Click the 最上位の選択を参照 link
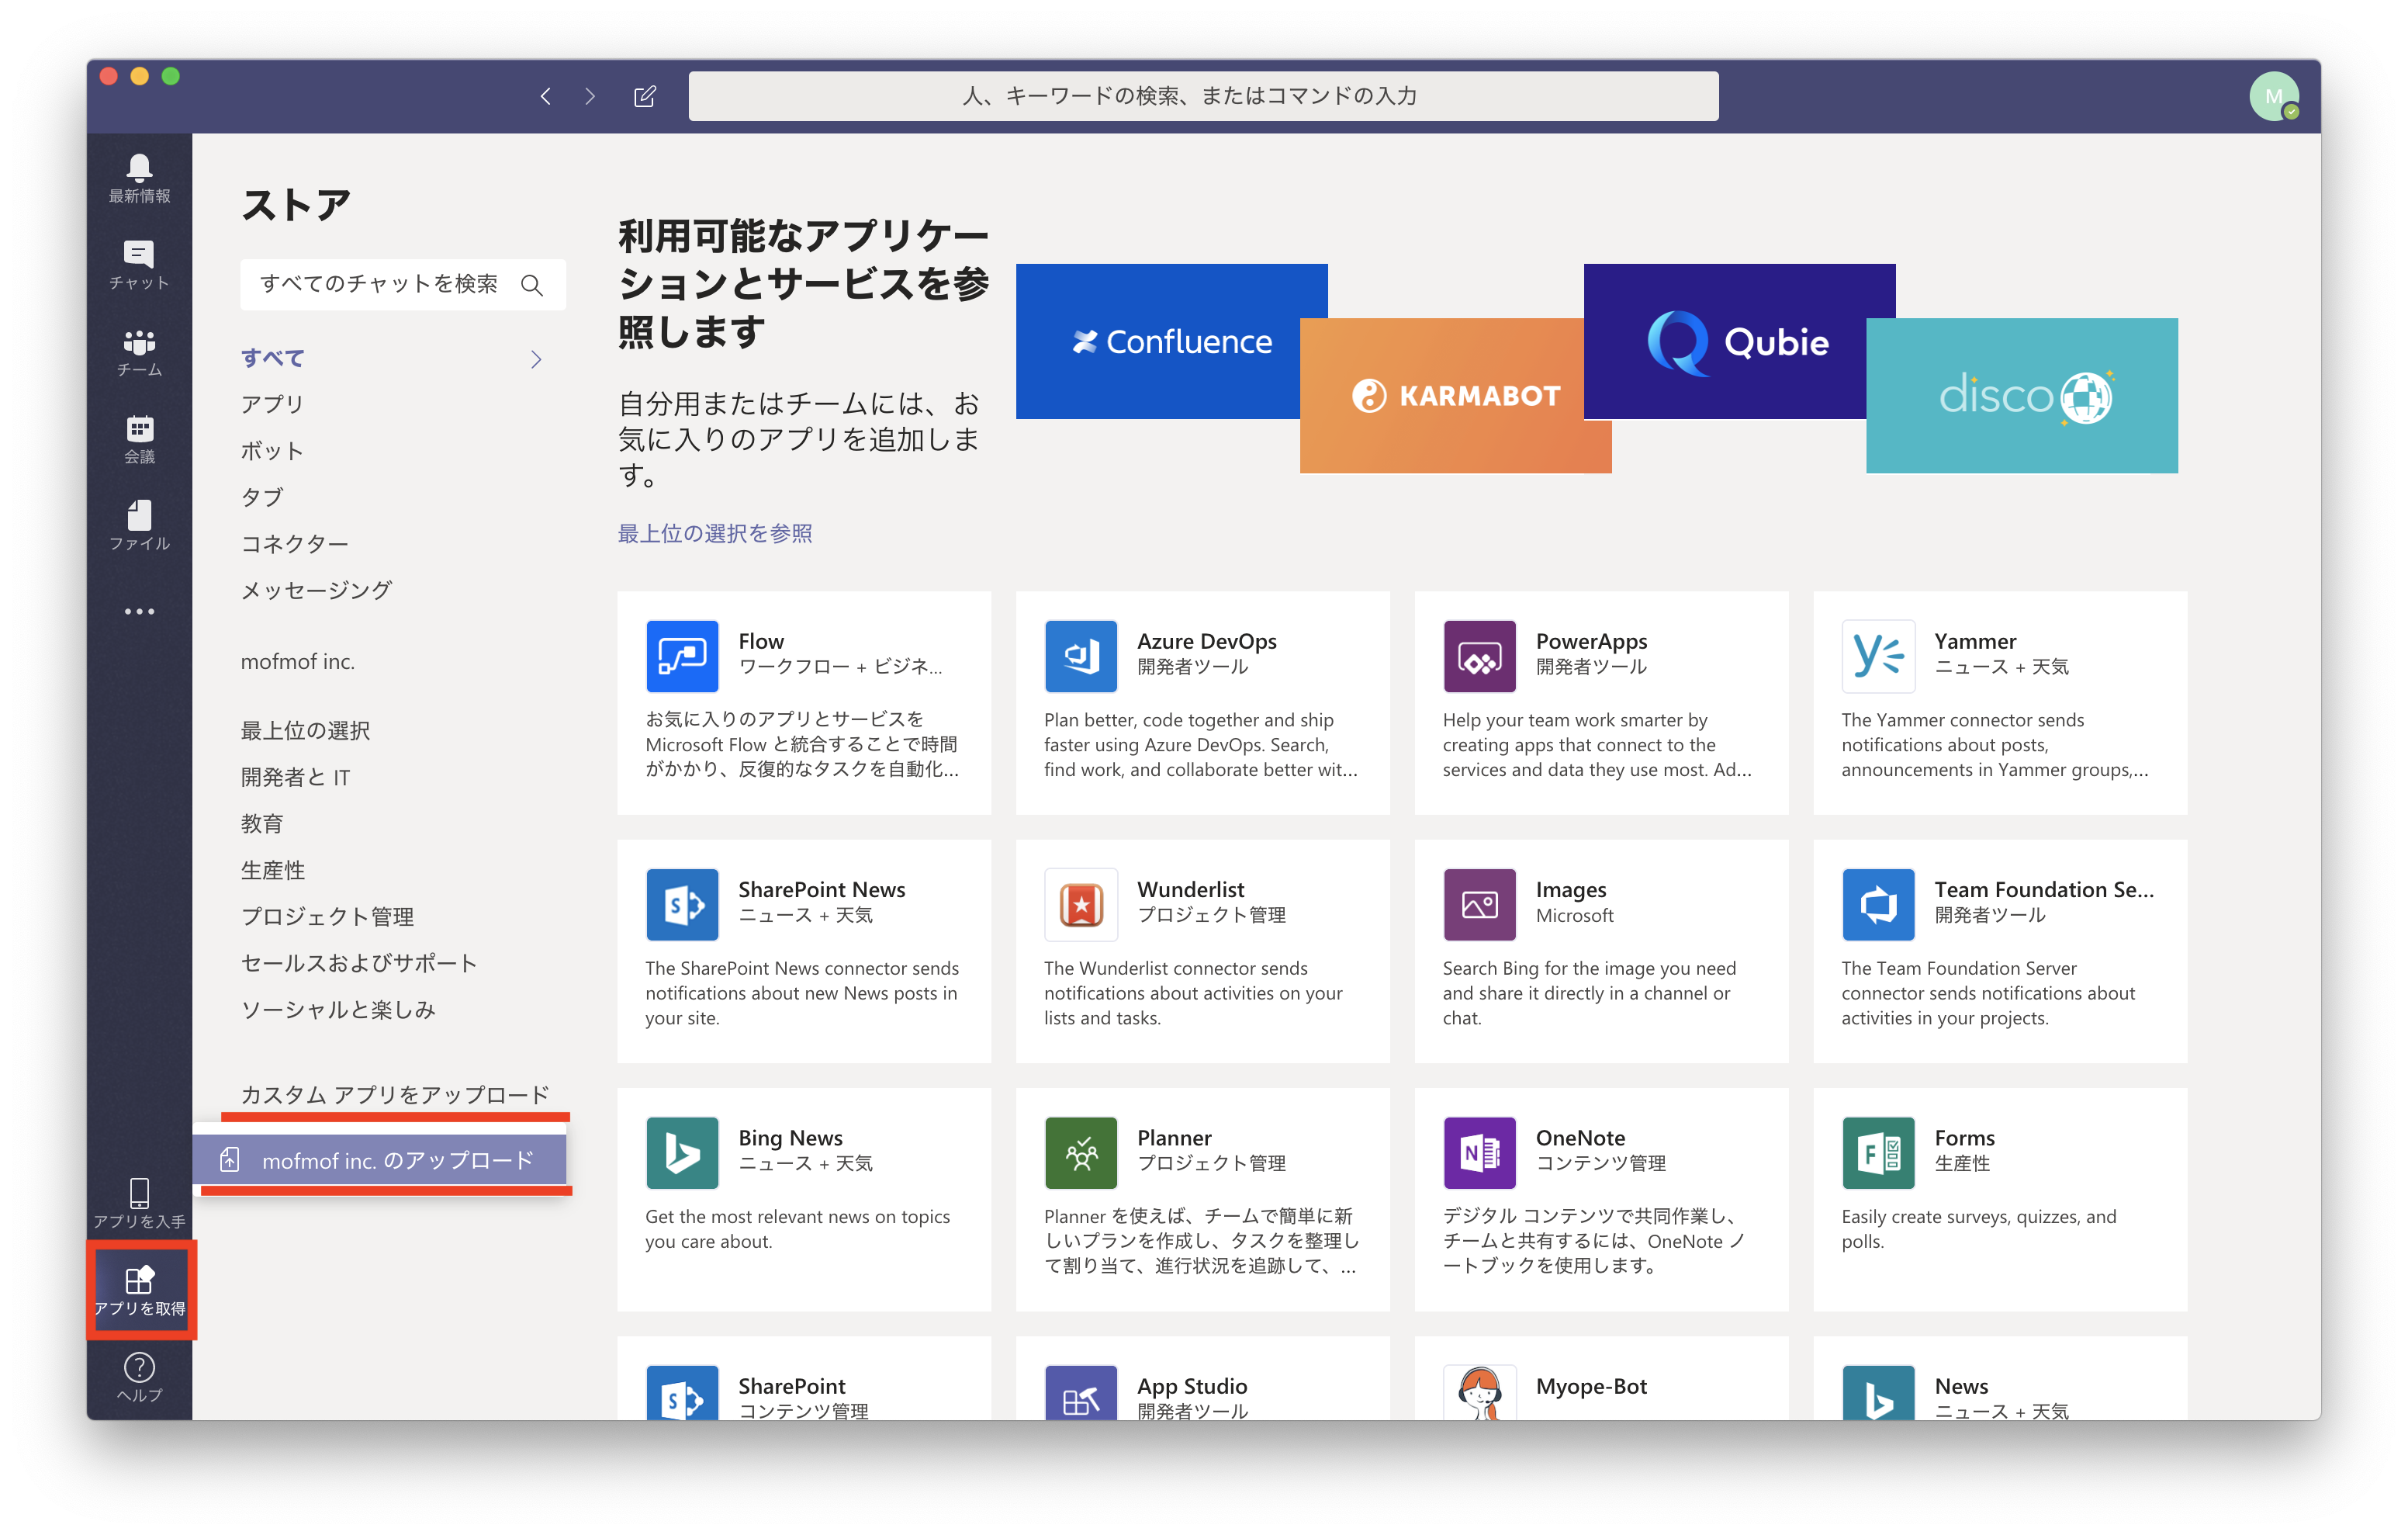2408x1535 pixels. point(715,533)
